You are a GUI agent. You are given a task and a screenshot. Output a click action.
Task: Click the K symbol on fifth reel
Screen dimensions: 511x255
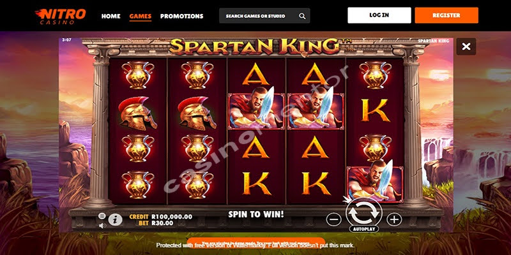[x=375, y=110]
